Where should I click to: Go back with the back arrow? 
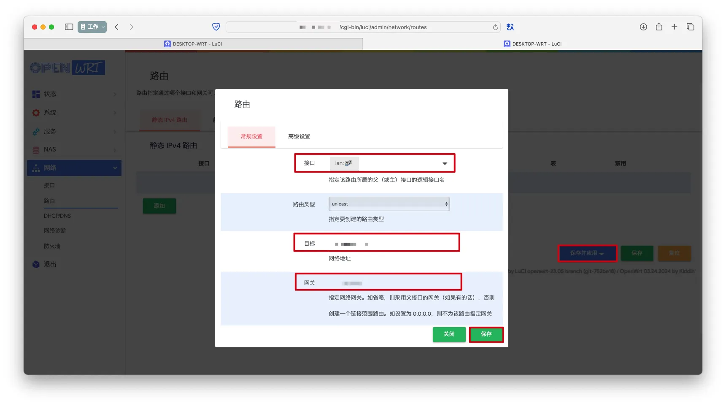(117, 27)
